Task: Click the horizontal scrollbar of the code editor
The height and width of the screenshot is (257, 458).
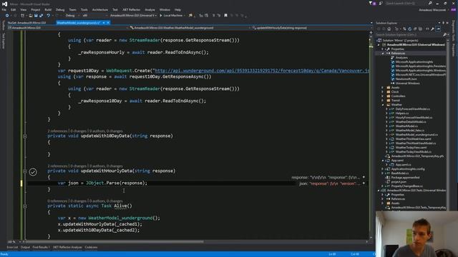Action: click(114, 241)
